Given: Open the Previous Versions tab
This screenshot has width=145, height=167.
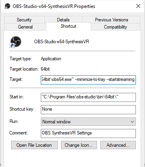Looking at the screenshot, I should point(112,20).
